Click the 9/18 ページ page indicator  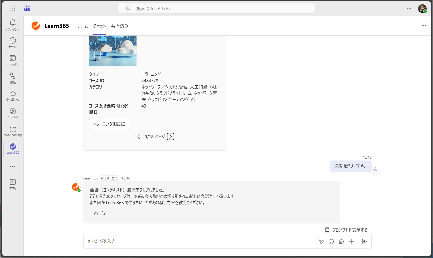[155, 137]
